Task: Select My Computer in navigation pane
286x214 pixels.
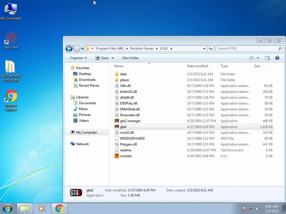Action: (87, 132)
